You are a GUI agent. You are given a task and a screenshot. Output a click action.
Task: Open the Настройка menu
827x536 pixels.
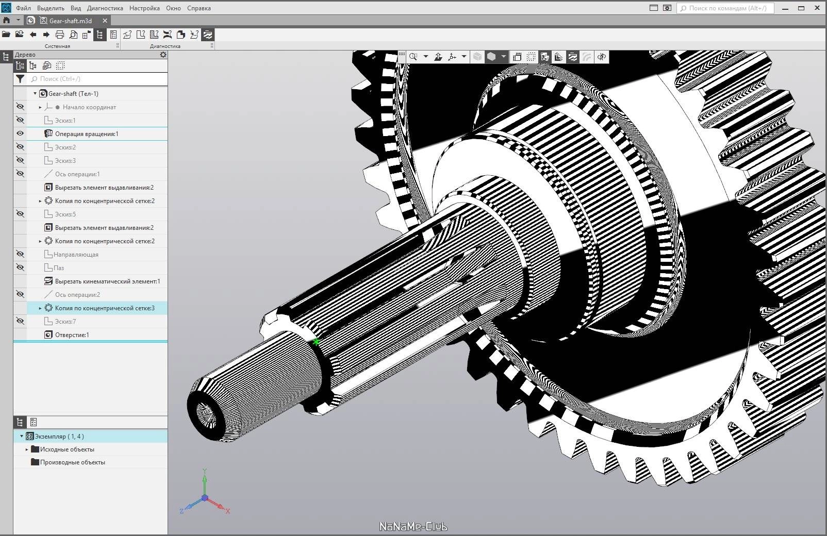click(144, 8)
